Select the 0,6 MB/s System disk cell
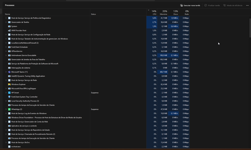This screenshot has height=150, width=251. (173, 26)
